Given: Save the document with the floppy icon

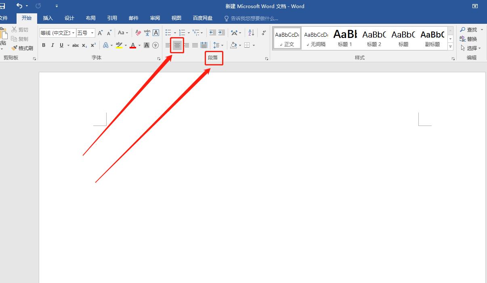Looking at the screenshot, I should [x=2, y=6].
